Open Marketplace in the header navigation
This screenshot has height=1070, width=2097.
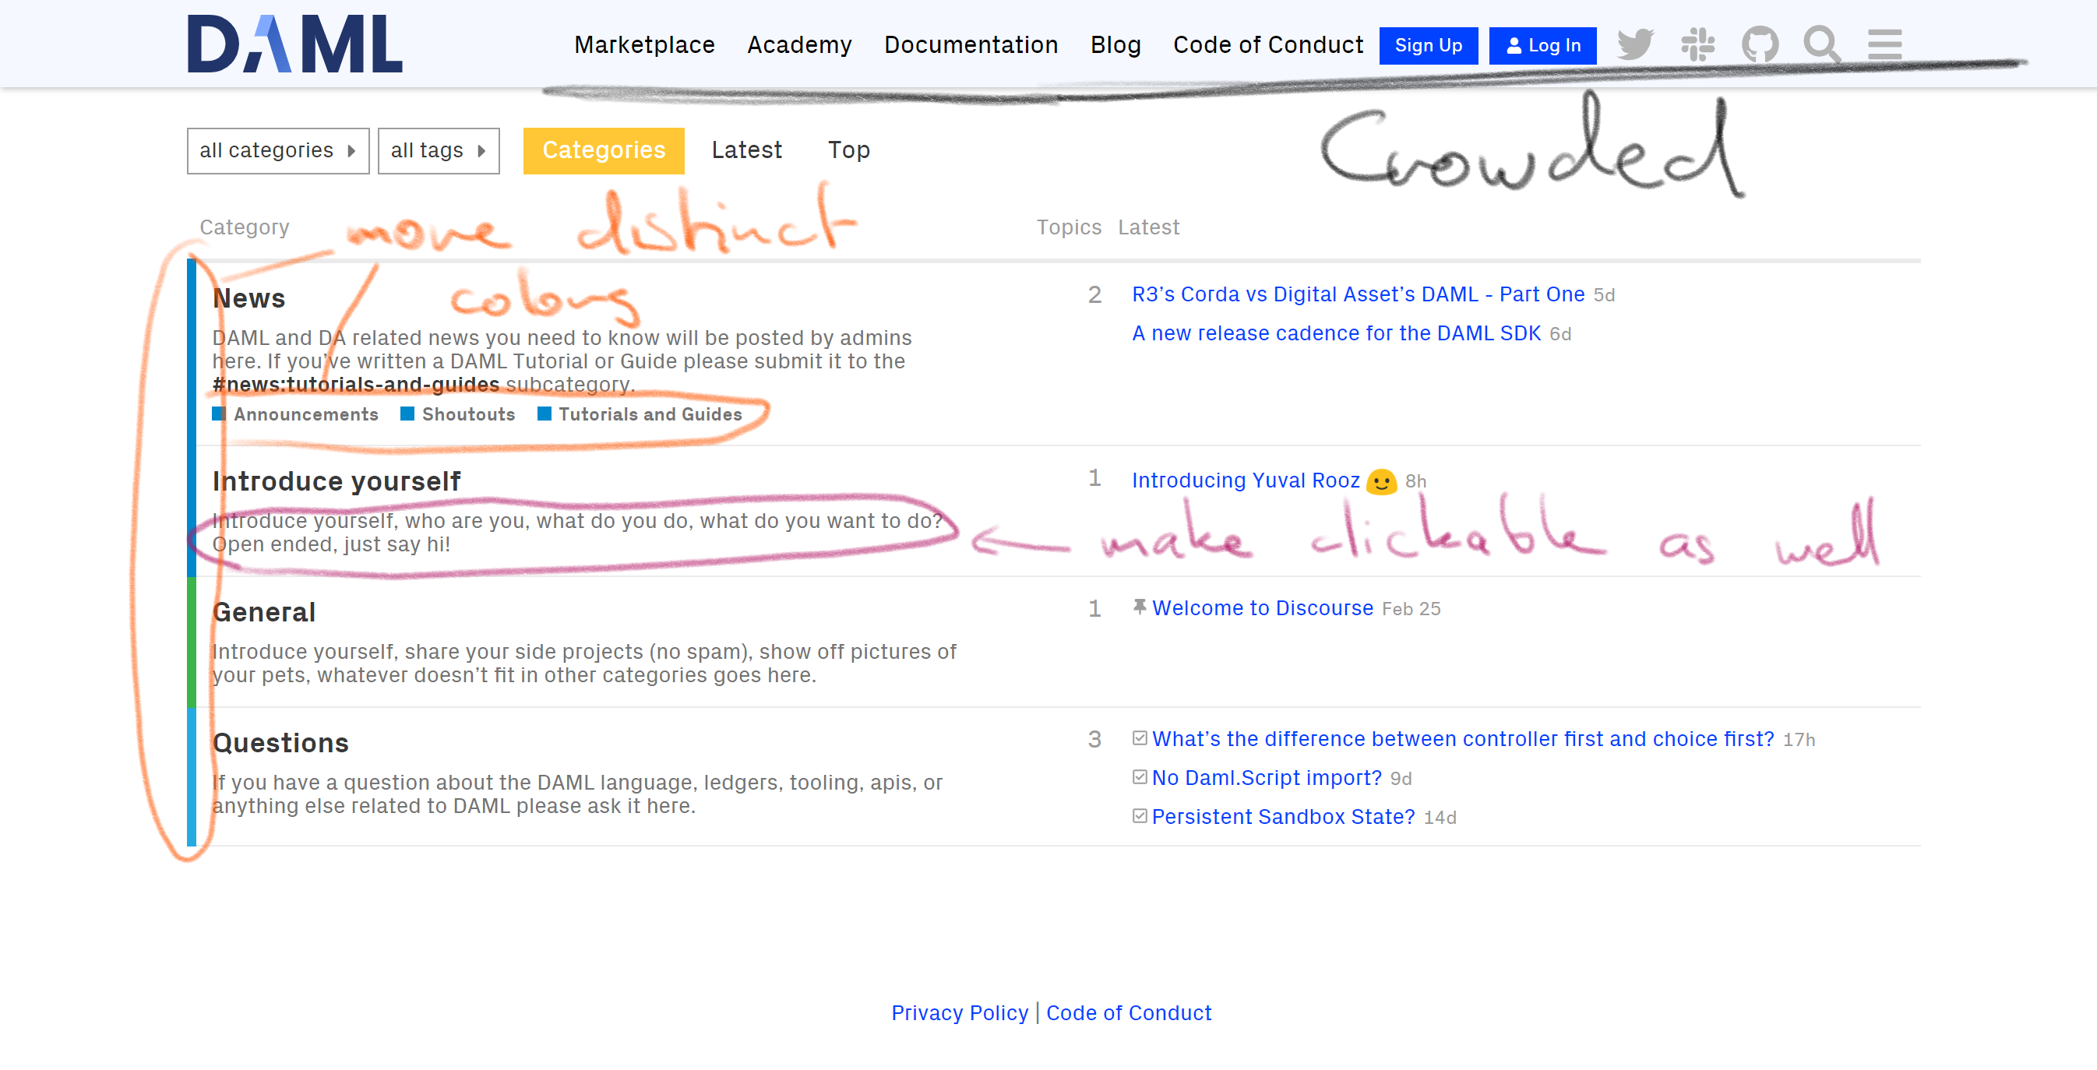[645, 44]
